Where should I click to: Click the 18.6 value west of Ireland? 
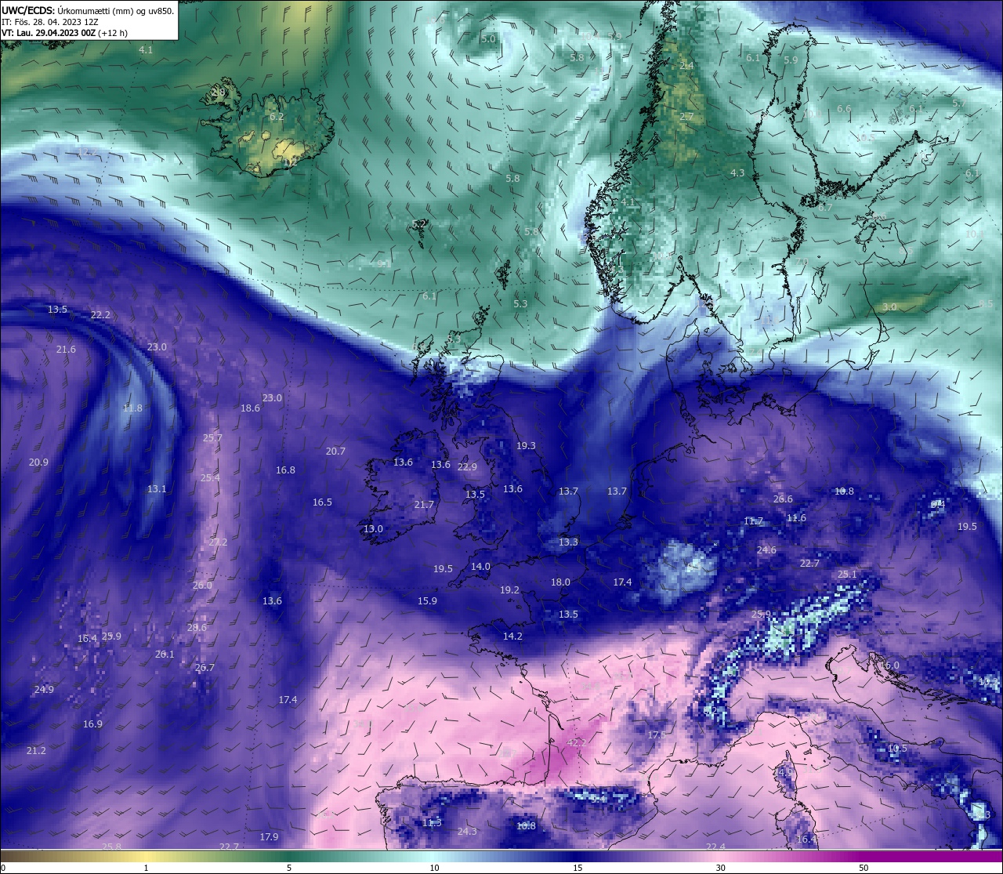click(x=250, y=408)
